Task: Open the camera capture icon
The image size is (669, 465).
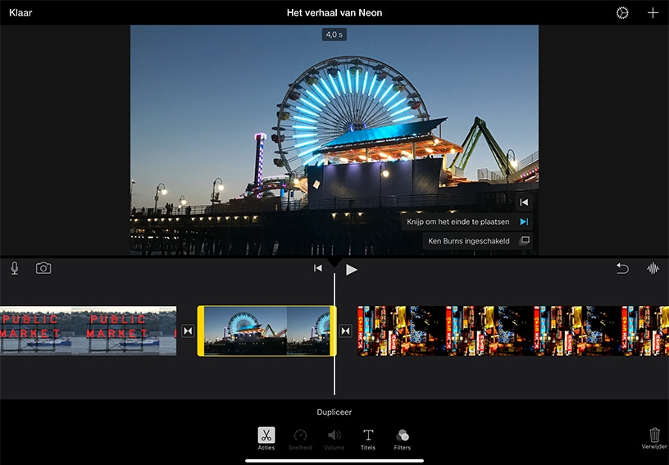Action: click(43, 268)
